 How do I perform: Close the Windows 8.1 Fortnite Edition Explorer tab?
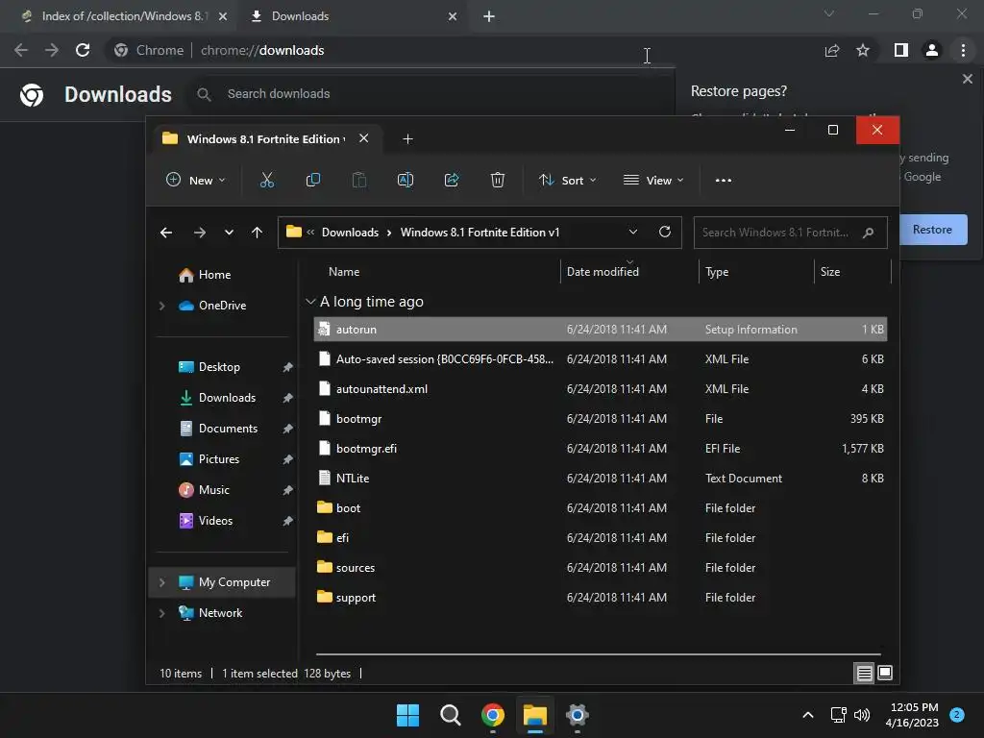click(364, 138)
